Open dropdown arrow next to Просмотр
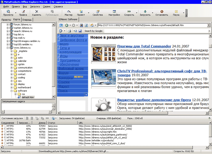The image size is (212, 154). 16,13
